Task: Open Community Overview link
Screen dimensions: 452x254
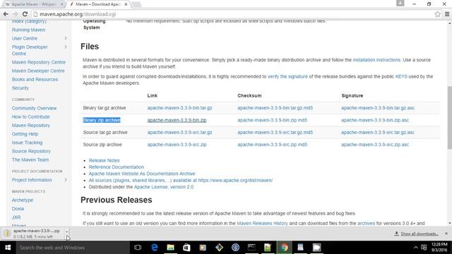Action: point(34,108)
